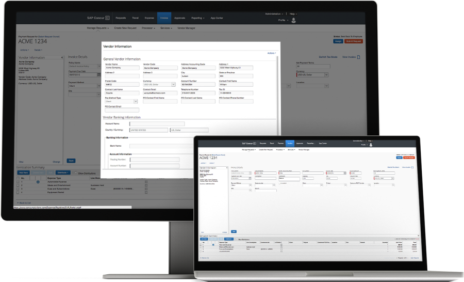Collapse the Itemization Summary chevron on laptop

coord(418,236)
